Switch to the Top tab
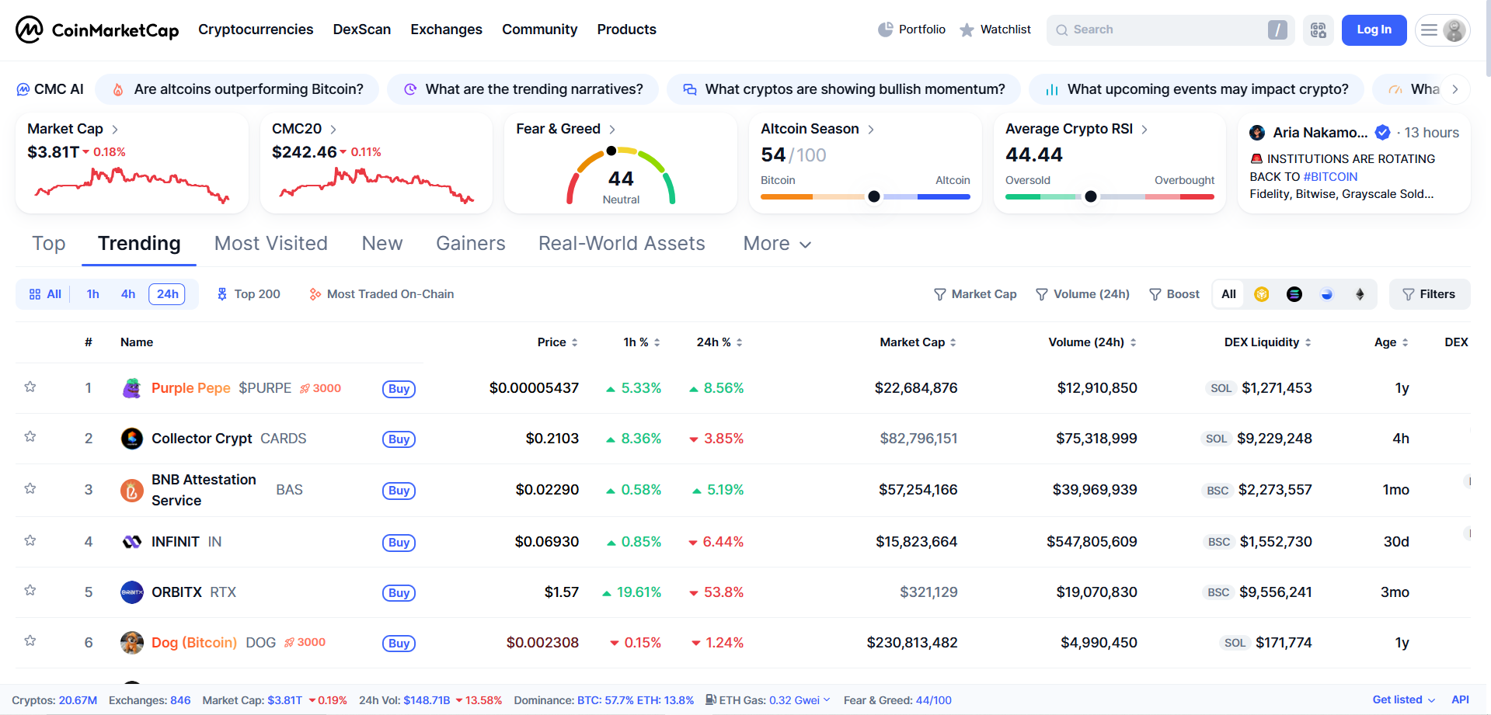The height and width of the screenshot is (715, 1491). coord(49,244)
